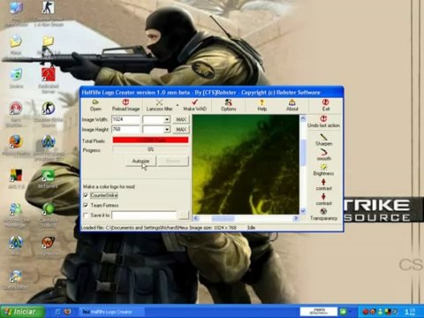Open the Windows Live Messenger desktop icon
The width and height of the screenshot is (424, 318).
(x=16, y=215)
